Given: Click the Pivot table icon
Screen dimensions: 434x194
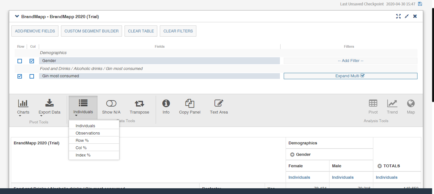Looking at the screenshot, I should [x=373, y=103].
